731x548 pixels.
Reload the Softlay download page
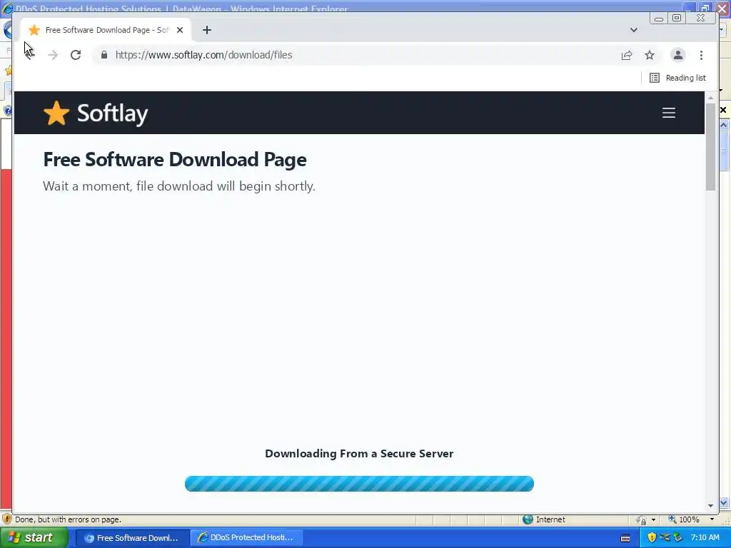click(x=76, y=55)
